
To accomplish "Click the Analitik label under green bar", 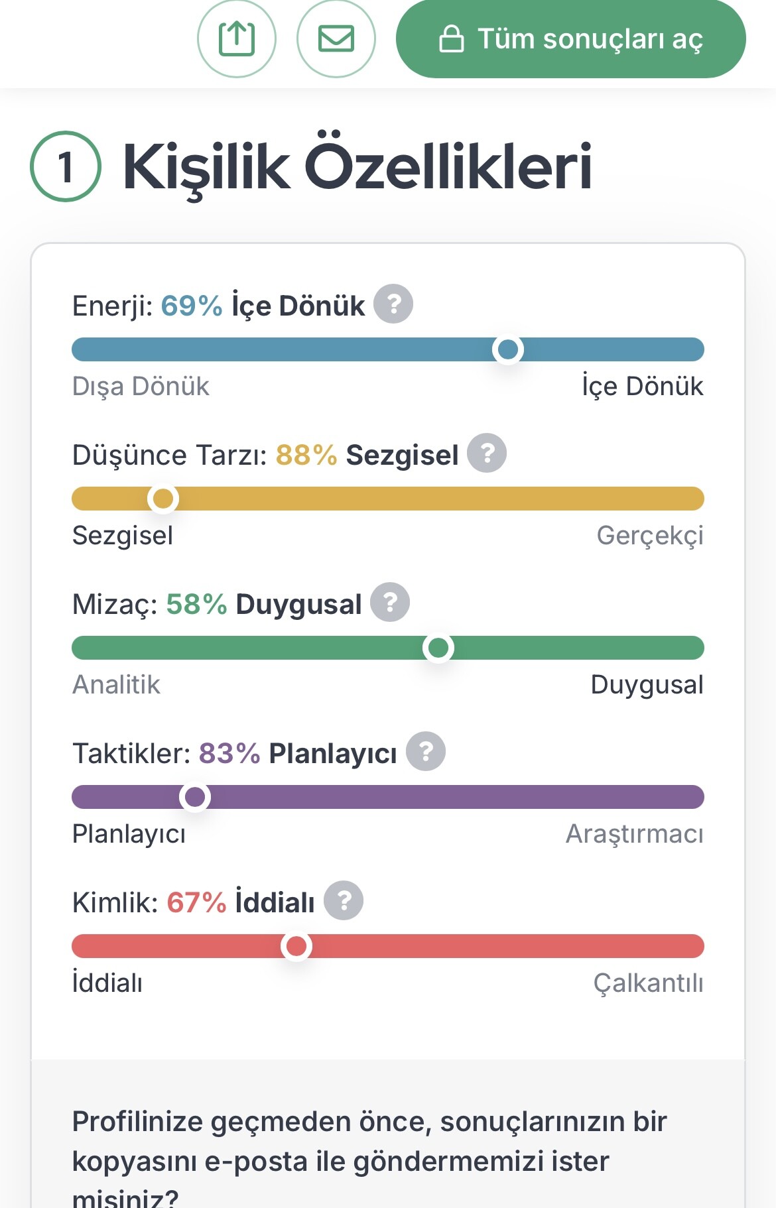I will [116, 684].
